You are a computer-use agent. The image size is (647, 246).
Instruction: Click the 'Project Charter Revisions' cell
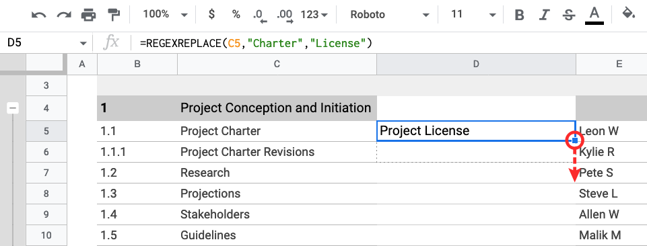pyautogui.click(x=277, y=152)
